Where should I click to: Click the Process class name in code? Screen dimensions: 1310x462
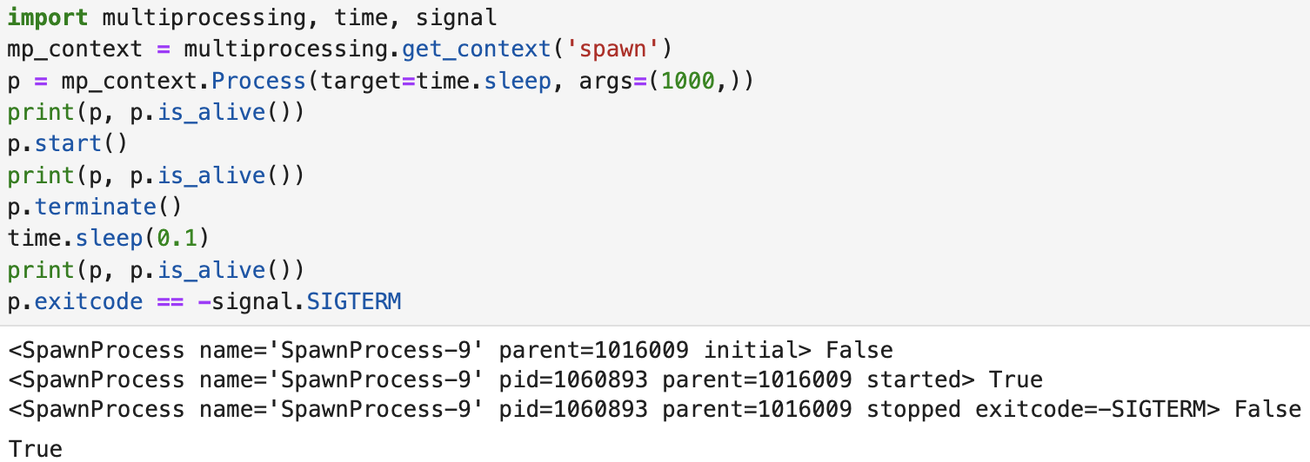click(259, 82)
